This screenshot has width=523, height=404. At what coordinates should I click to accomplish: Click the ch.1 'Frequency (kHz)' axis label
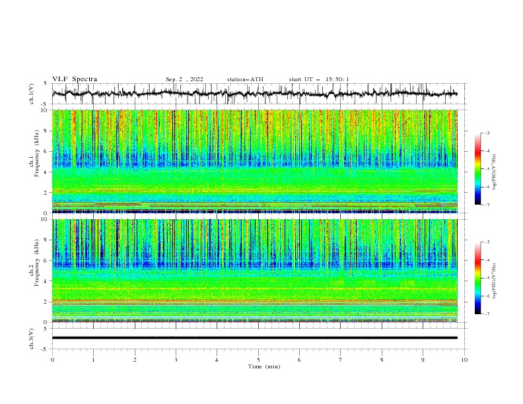pos(37,154)
